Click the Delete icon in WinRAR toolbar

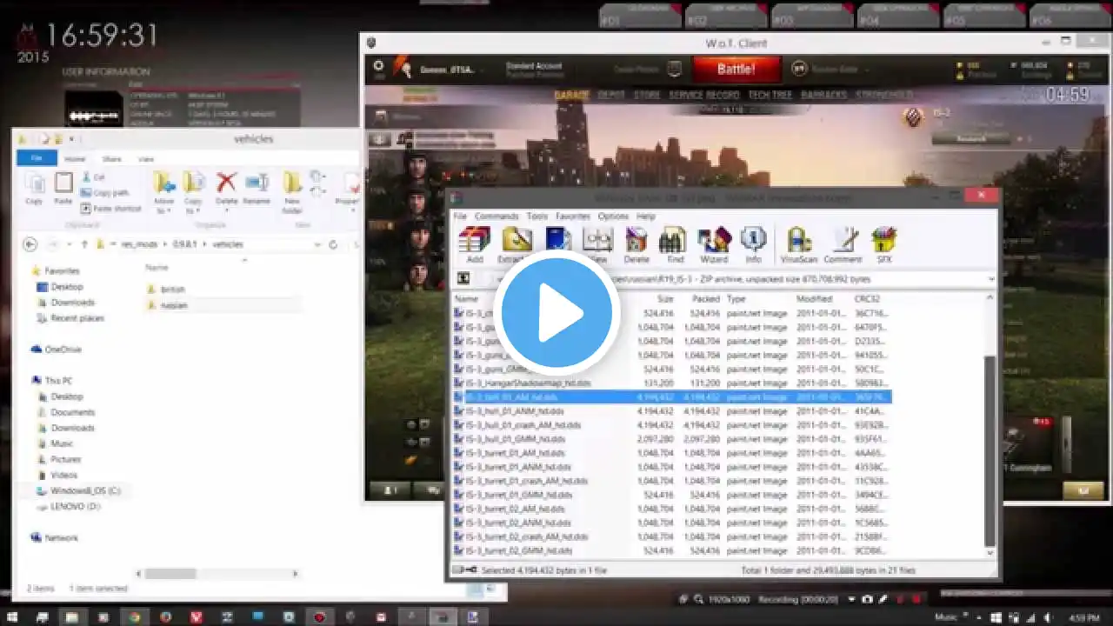coord(636,244)
